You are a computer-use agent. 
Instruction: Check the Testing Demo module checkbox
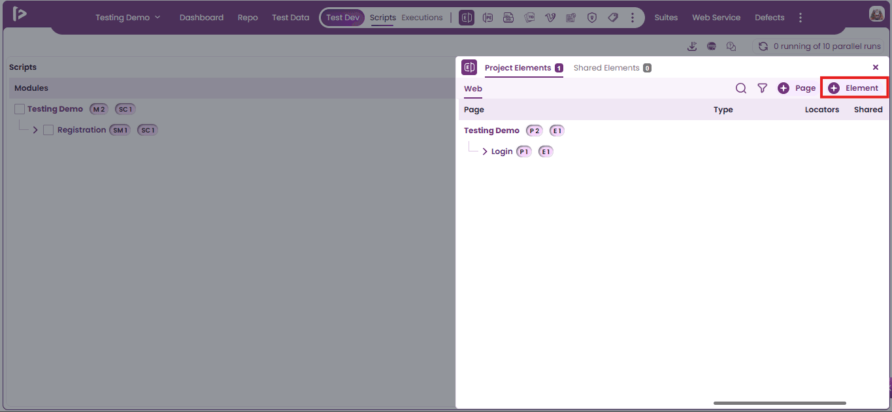(20, 109)
